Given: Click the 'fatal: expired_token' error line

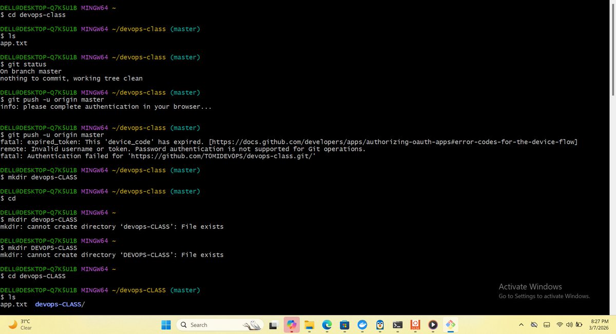Looking at the screenshot, I should pos(289,142).
